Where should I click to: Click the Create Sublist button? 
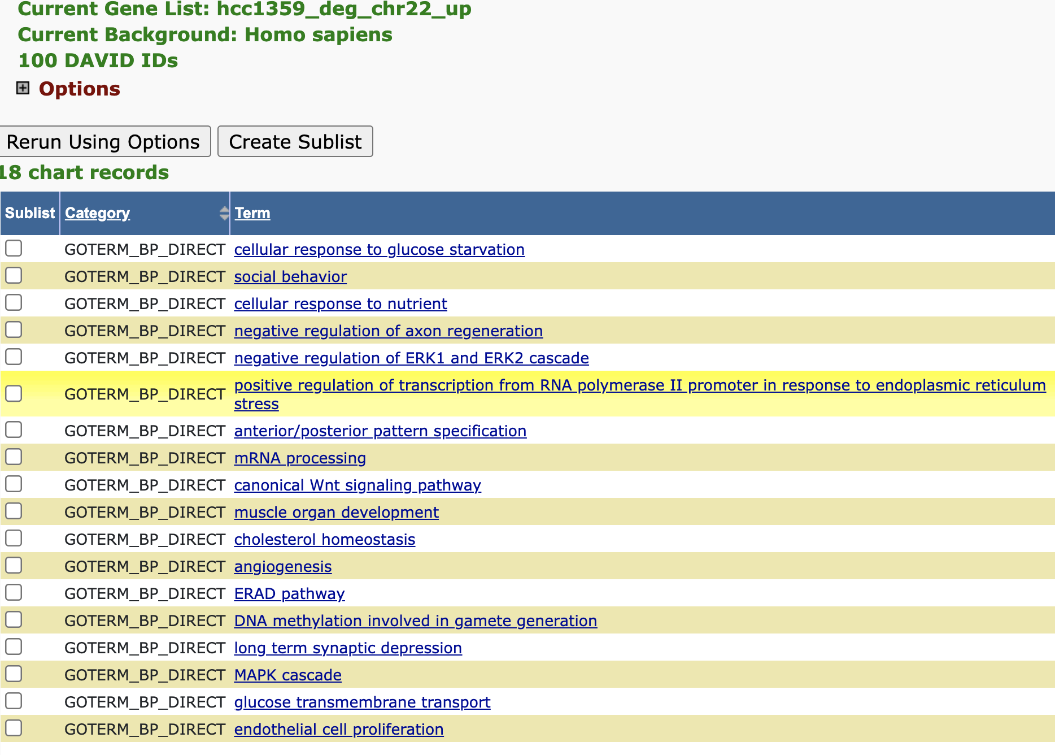click(295, 142)
